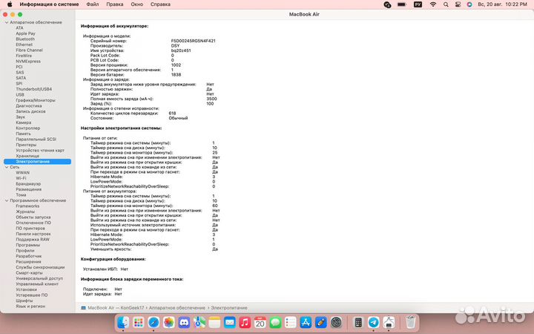The image size is (534, 334).
Task: Open Telegram from the Dock
Action: coord(373,322)
